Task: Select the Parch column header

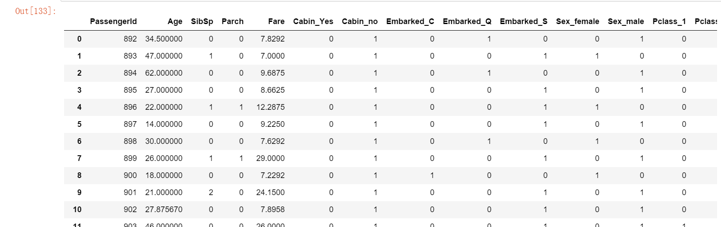Action: coord(233,21)
